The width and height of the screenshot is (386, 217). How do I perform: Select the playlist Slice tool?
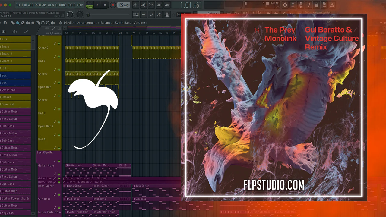tap(38, 23)
